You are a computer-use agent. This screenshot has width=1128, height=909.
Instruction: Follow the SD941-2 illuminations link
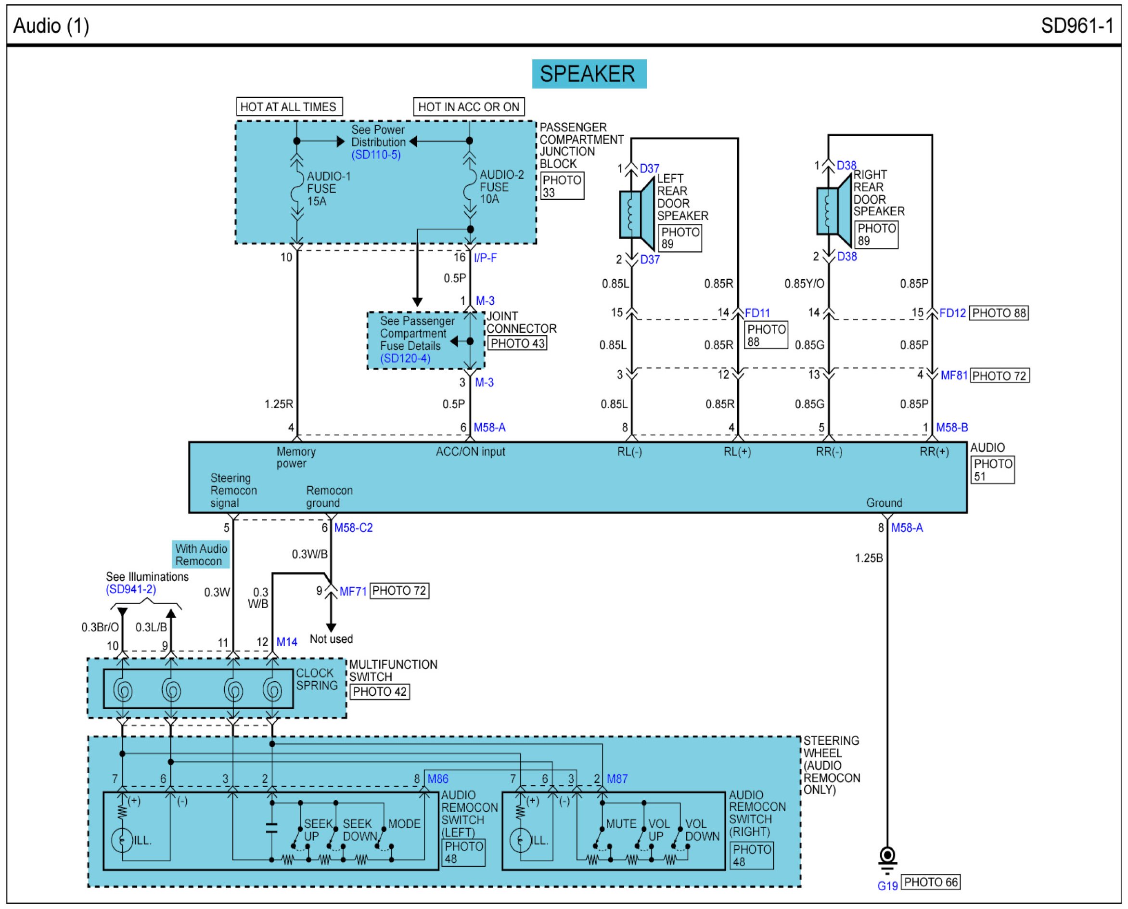coord(131,590)
